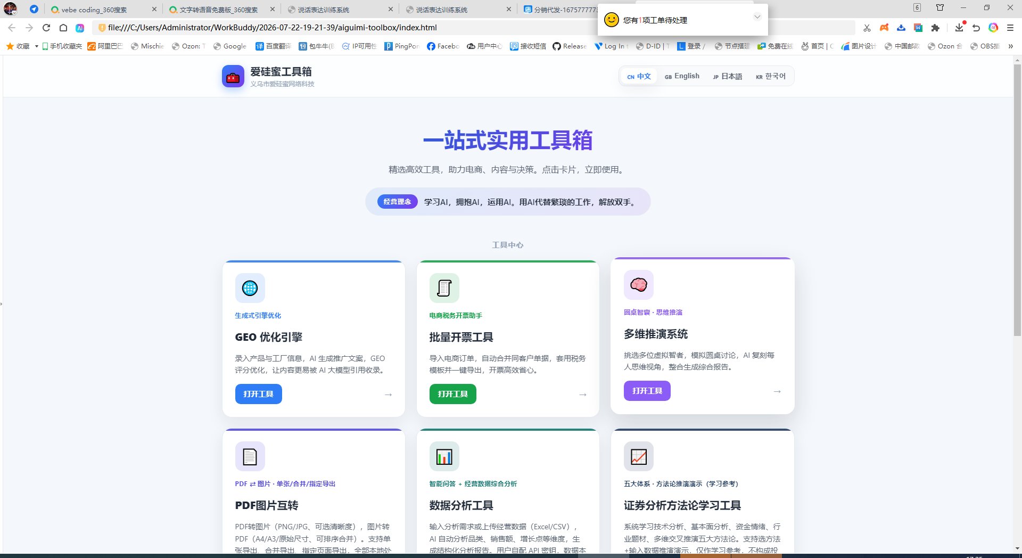Click the scroll receipt icon on 批量开票工具 card

click(444, 288)
